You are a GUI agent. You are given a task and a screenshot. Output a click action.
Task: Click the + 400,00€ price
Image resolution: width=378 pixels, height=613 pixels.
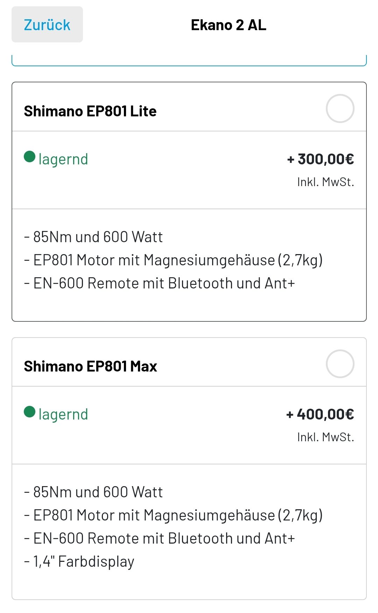pyautogui.click(x=320, y=414)
